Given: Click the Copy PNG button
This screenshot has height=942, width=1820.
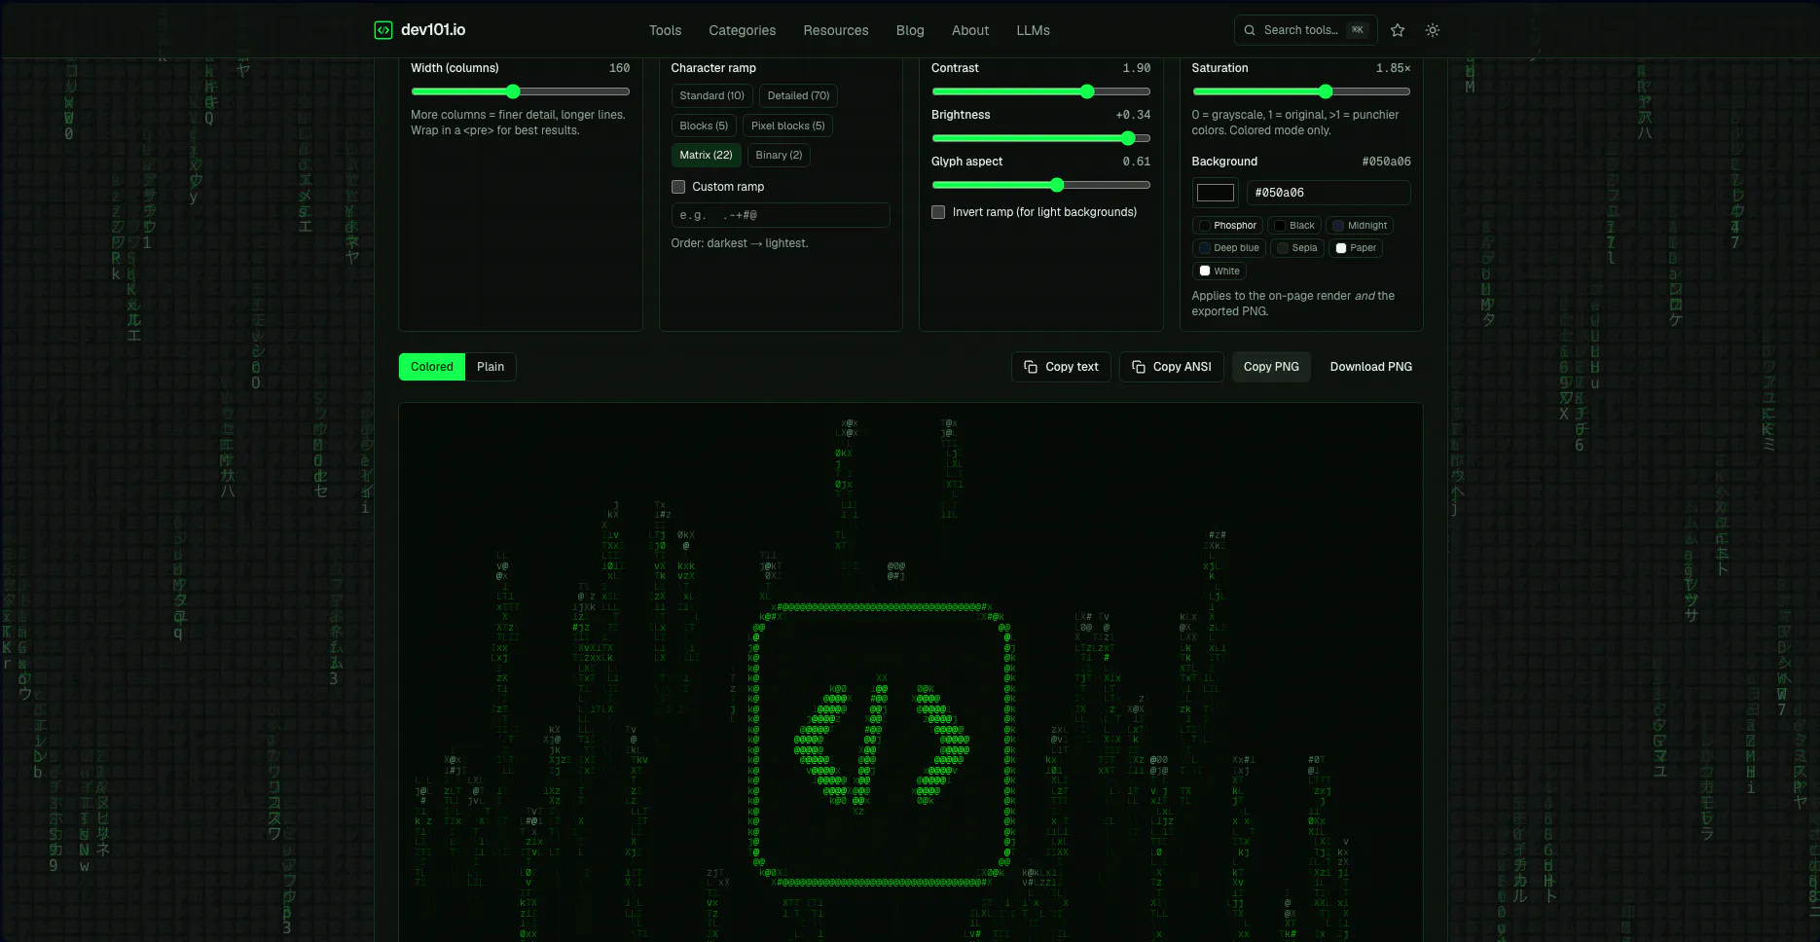Looking at the screenshot, I should point(1271,367).
